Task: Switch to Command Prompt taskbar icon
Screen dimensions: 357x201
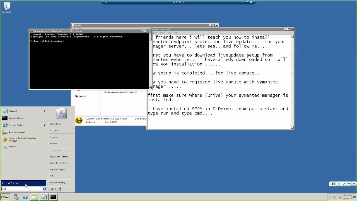Action: (x=53, y=197)
